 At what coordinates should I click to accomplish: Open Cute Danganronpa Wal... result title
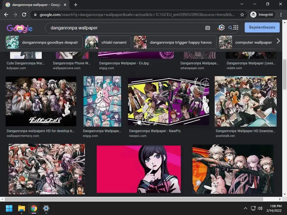click(x=26, y=63)
